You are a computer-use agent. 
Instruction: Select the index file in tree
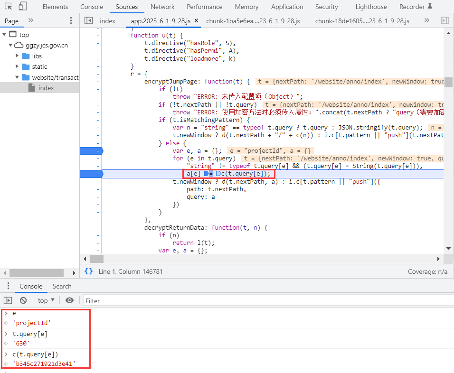46,88
